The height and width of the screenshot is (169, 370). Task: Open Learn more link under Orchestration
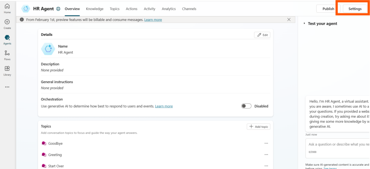click(x=164, y=106)
